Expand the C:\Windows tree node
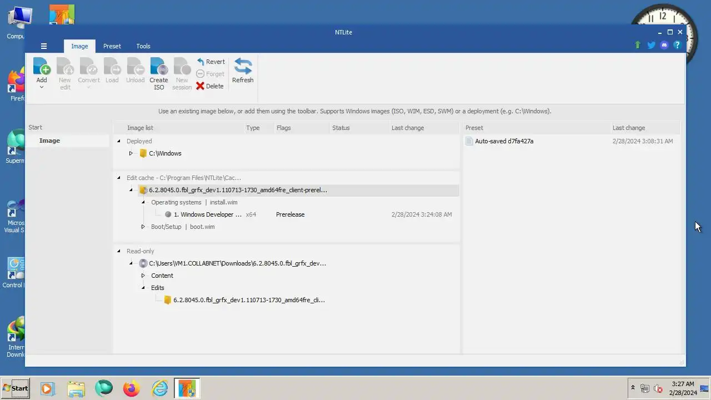Image resolution: width=711 pixels, height=400 pixels. pyautogui.click(x=131, y=153)
